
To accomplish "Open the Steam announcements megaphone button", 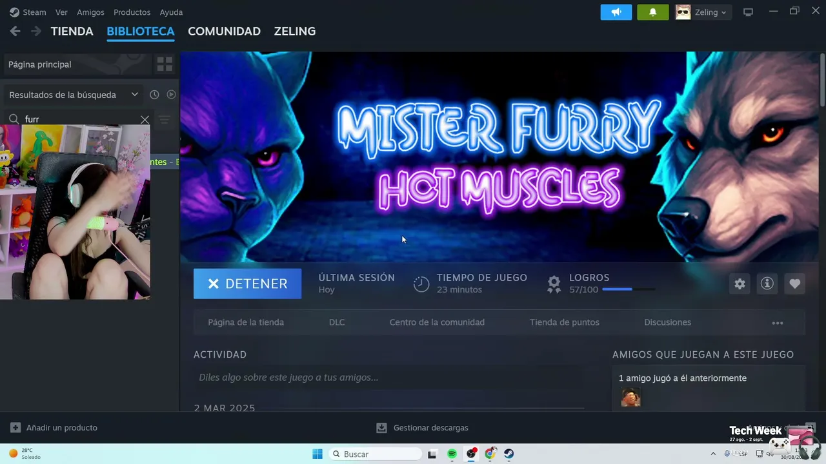I will (616, 12).
